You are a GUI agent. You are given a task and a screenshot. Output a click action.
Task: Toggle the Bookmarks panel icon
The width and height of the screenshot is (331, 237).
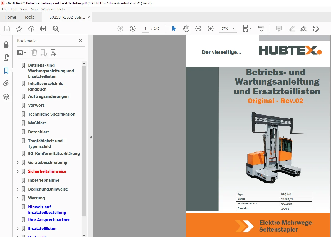pyautogui.click(x=6, y=70)
